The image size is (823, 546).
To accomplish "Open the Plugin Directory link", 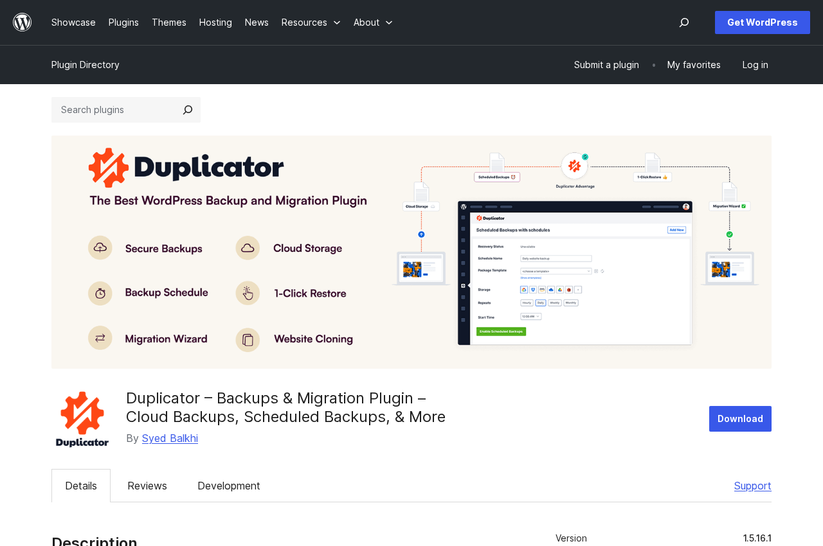I will [x=86, y=65].
